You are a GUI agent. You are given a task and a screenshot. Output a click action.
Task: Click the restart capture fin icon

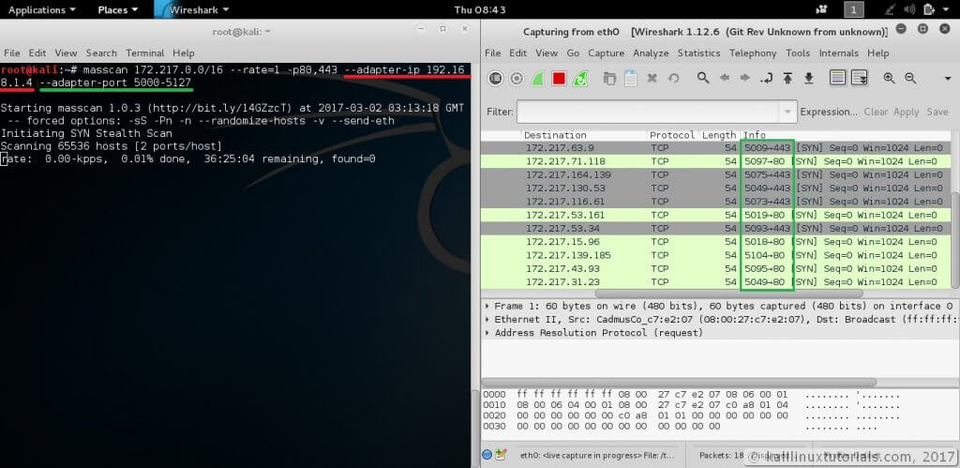click(x=580, y=78)
